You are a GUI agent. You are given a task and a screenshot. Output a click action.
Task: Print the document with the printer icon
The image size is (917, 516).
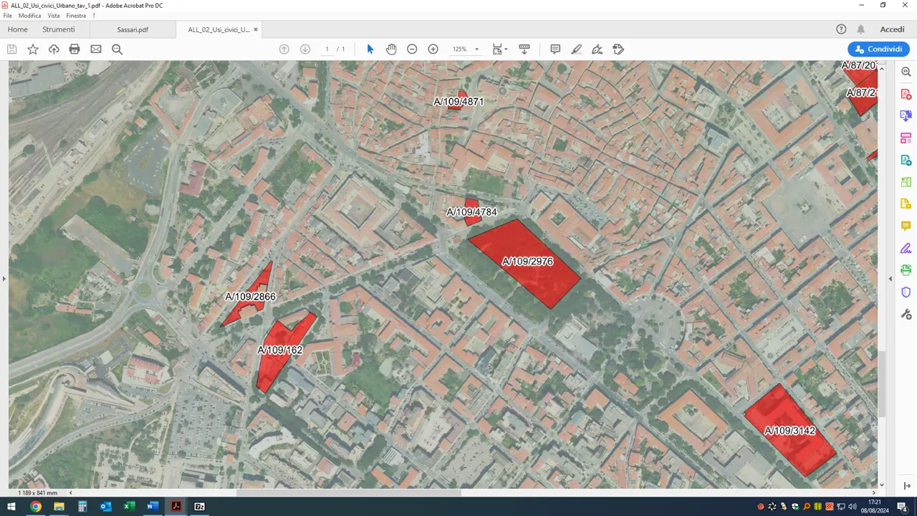75,49
